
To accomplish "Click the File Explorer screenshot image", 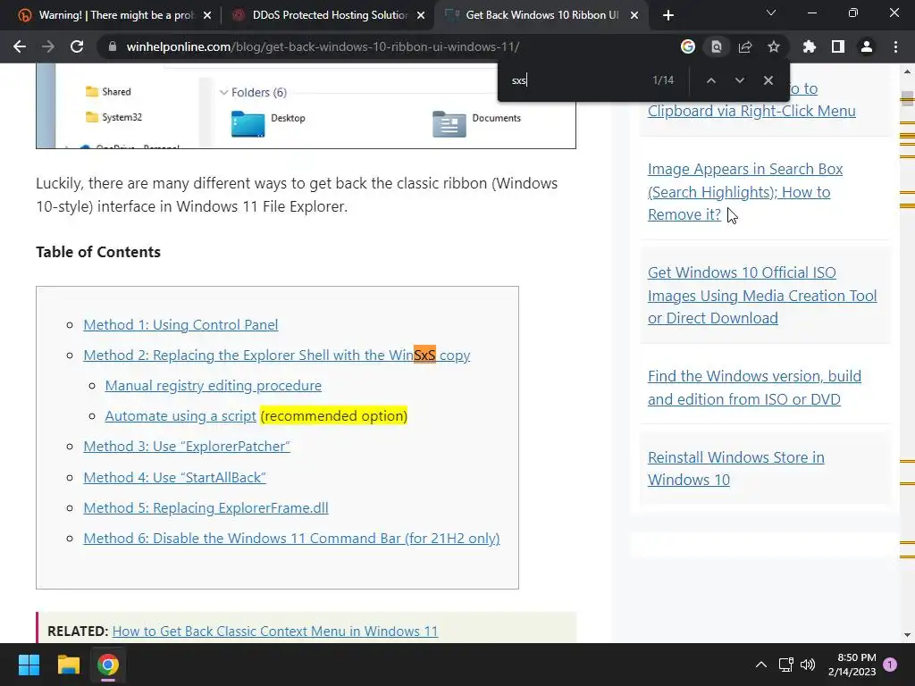I will (x=306, y=106).
